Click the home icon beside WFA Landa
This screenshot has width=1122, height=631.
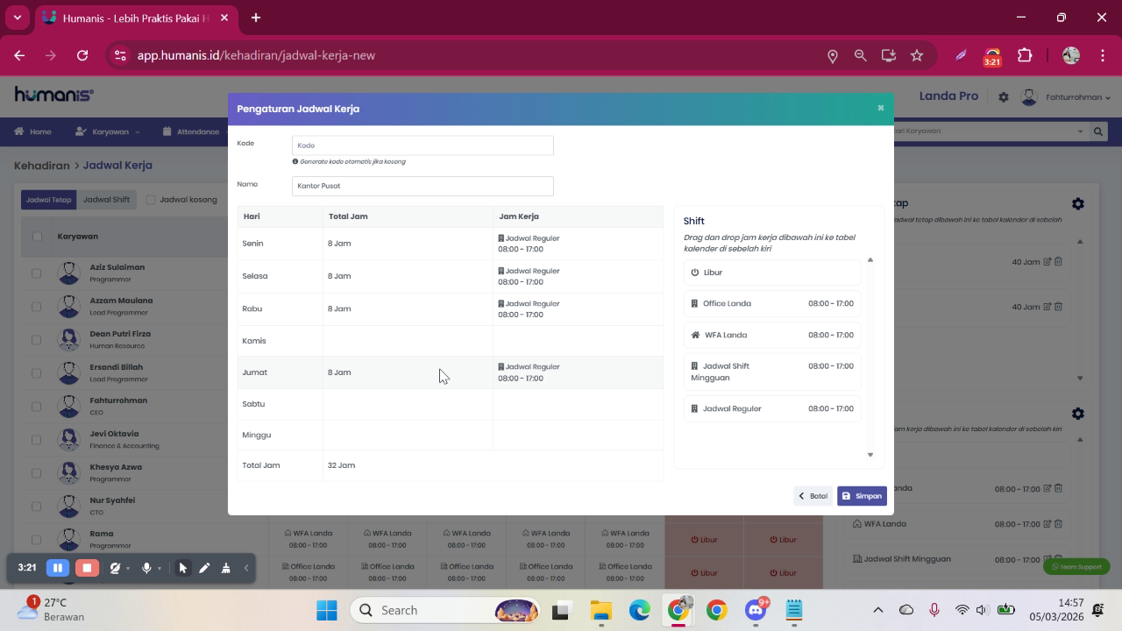(x=695, y=335)
